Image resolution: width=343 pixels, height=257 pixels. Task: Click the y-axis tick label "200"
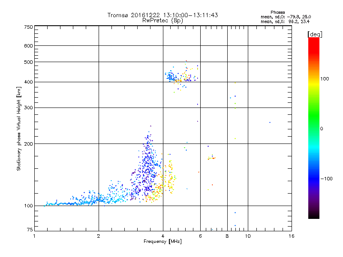(x=28, y=144)
